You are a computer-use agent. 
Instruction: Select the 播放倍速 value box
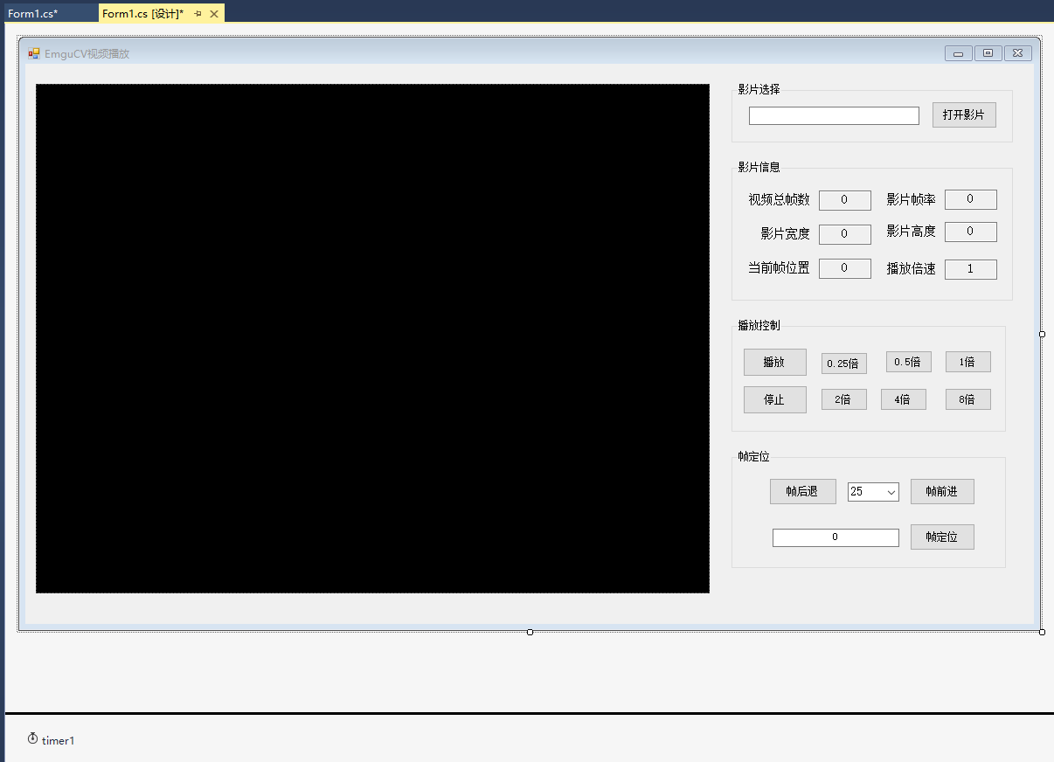(971, 269)
